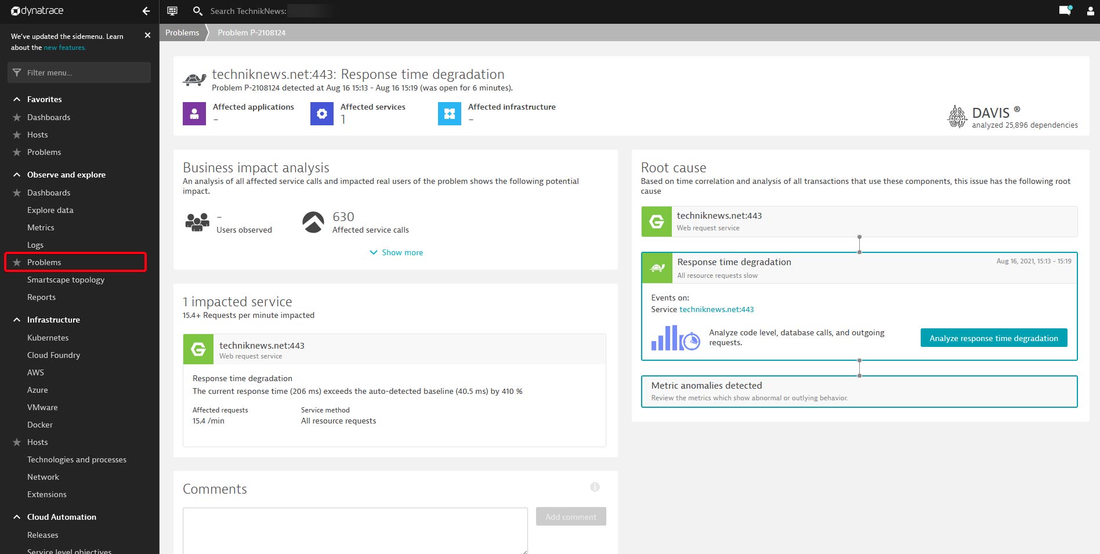1100x554 pixels.
Task: Open the dashboard screen icon in the top bar
Action: pyautogui.click(x=172, y=11)
